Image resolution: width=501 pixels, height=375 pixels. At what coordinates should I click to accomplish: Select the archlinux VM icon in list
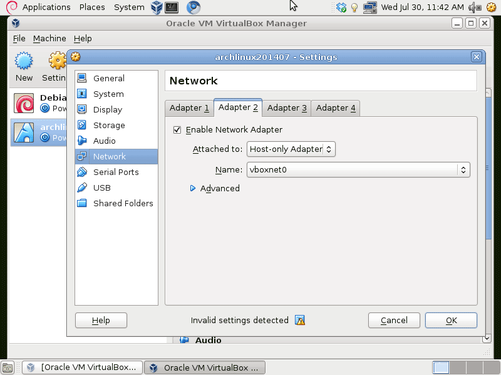click(24, 132)
